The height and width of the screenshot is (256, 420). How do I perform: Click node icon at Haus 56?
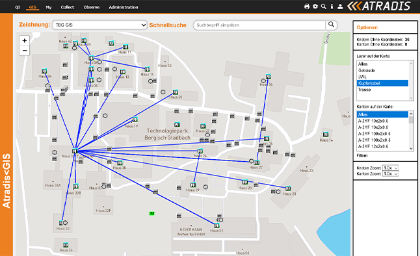(269, 77)
